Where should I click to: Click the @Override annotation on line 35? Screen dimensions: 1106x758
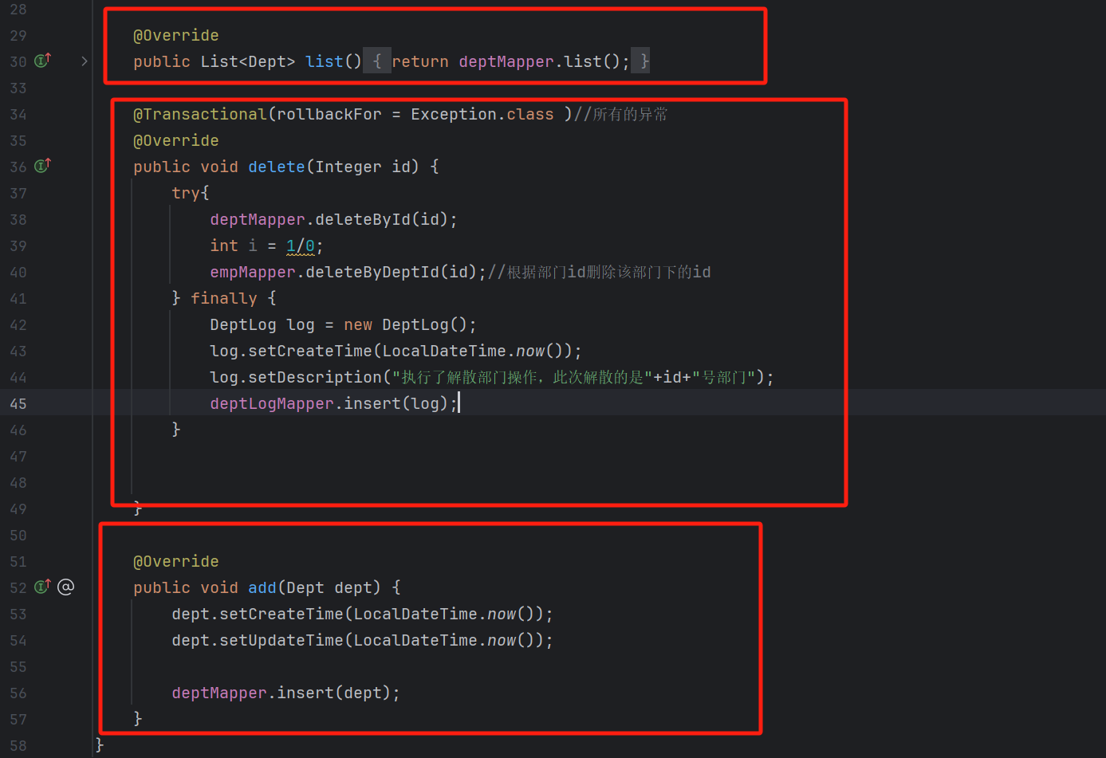(176, 140)
